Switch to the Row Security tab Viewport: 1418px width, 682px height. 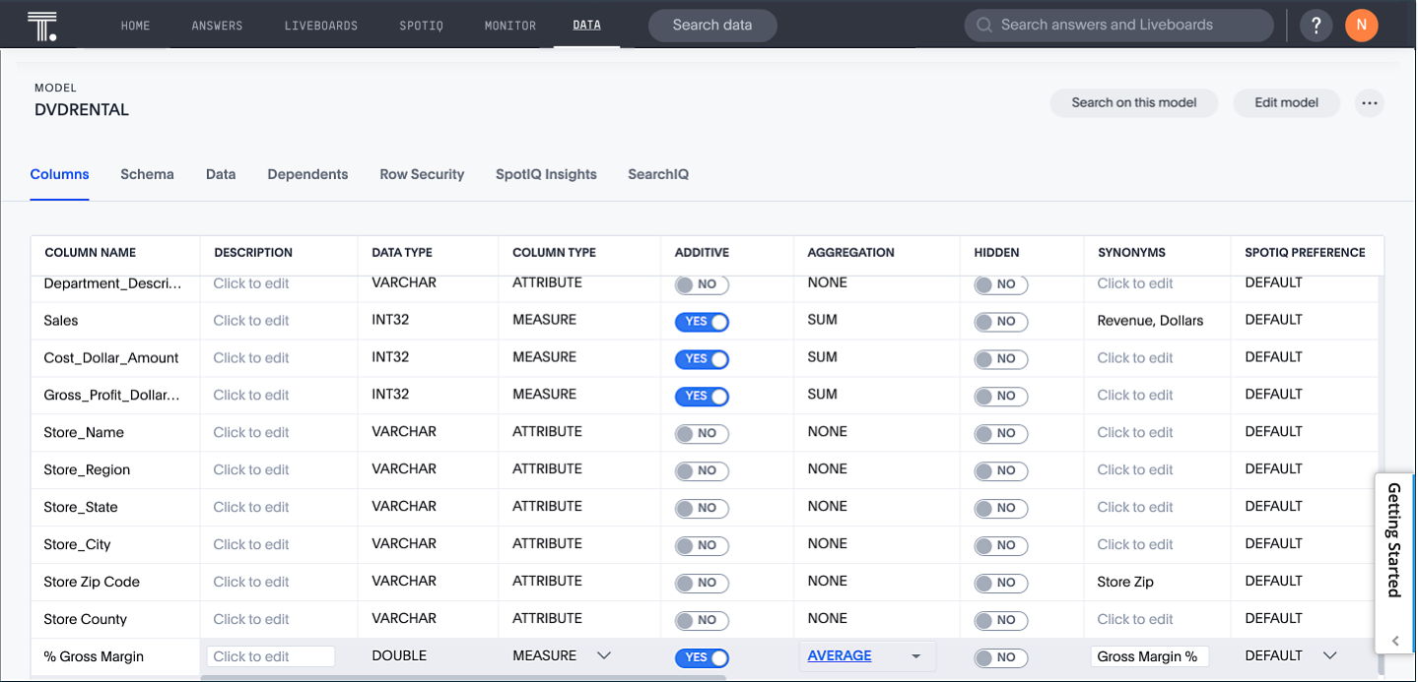click(x=422, y=174)
